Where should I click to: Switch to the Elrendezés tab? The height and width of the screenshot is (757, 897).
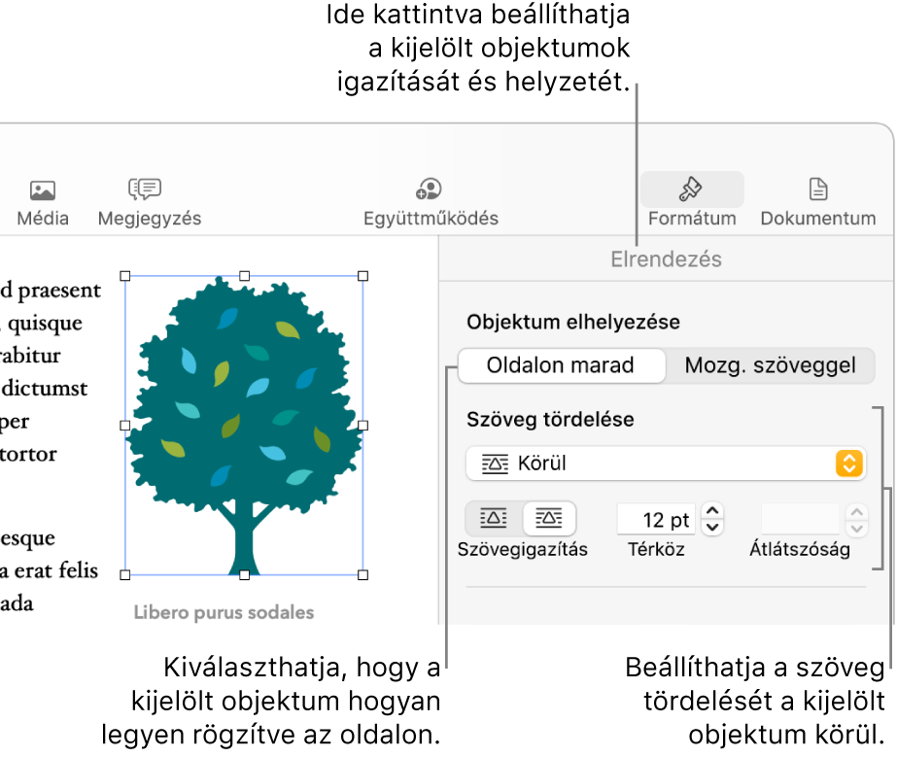click(665, 258)
